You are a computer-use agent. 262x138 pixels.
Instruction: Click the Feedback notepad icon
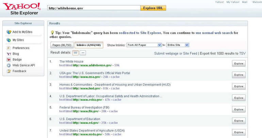[x=9, y=71]
